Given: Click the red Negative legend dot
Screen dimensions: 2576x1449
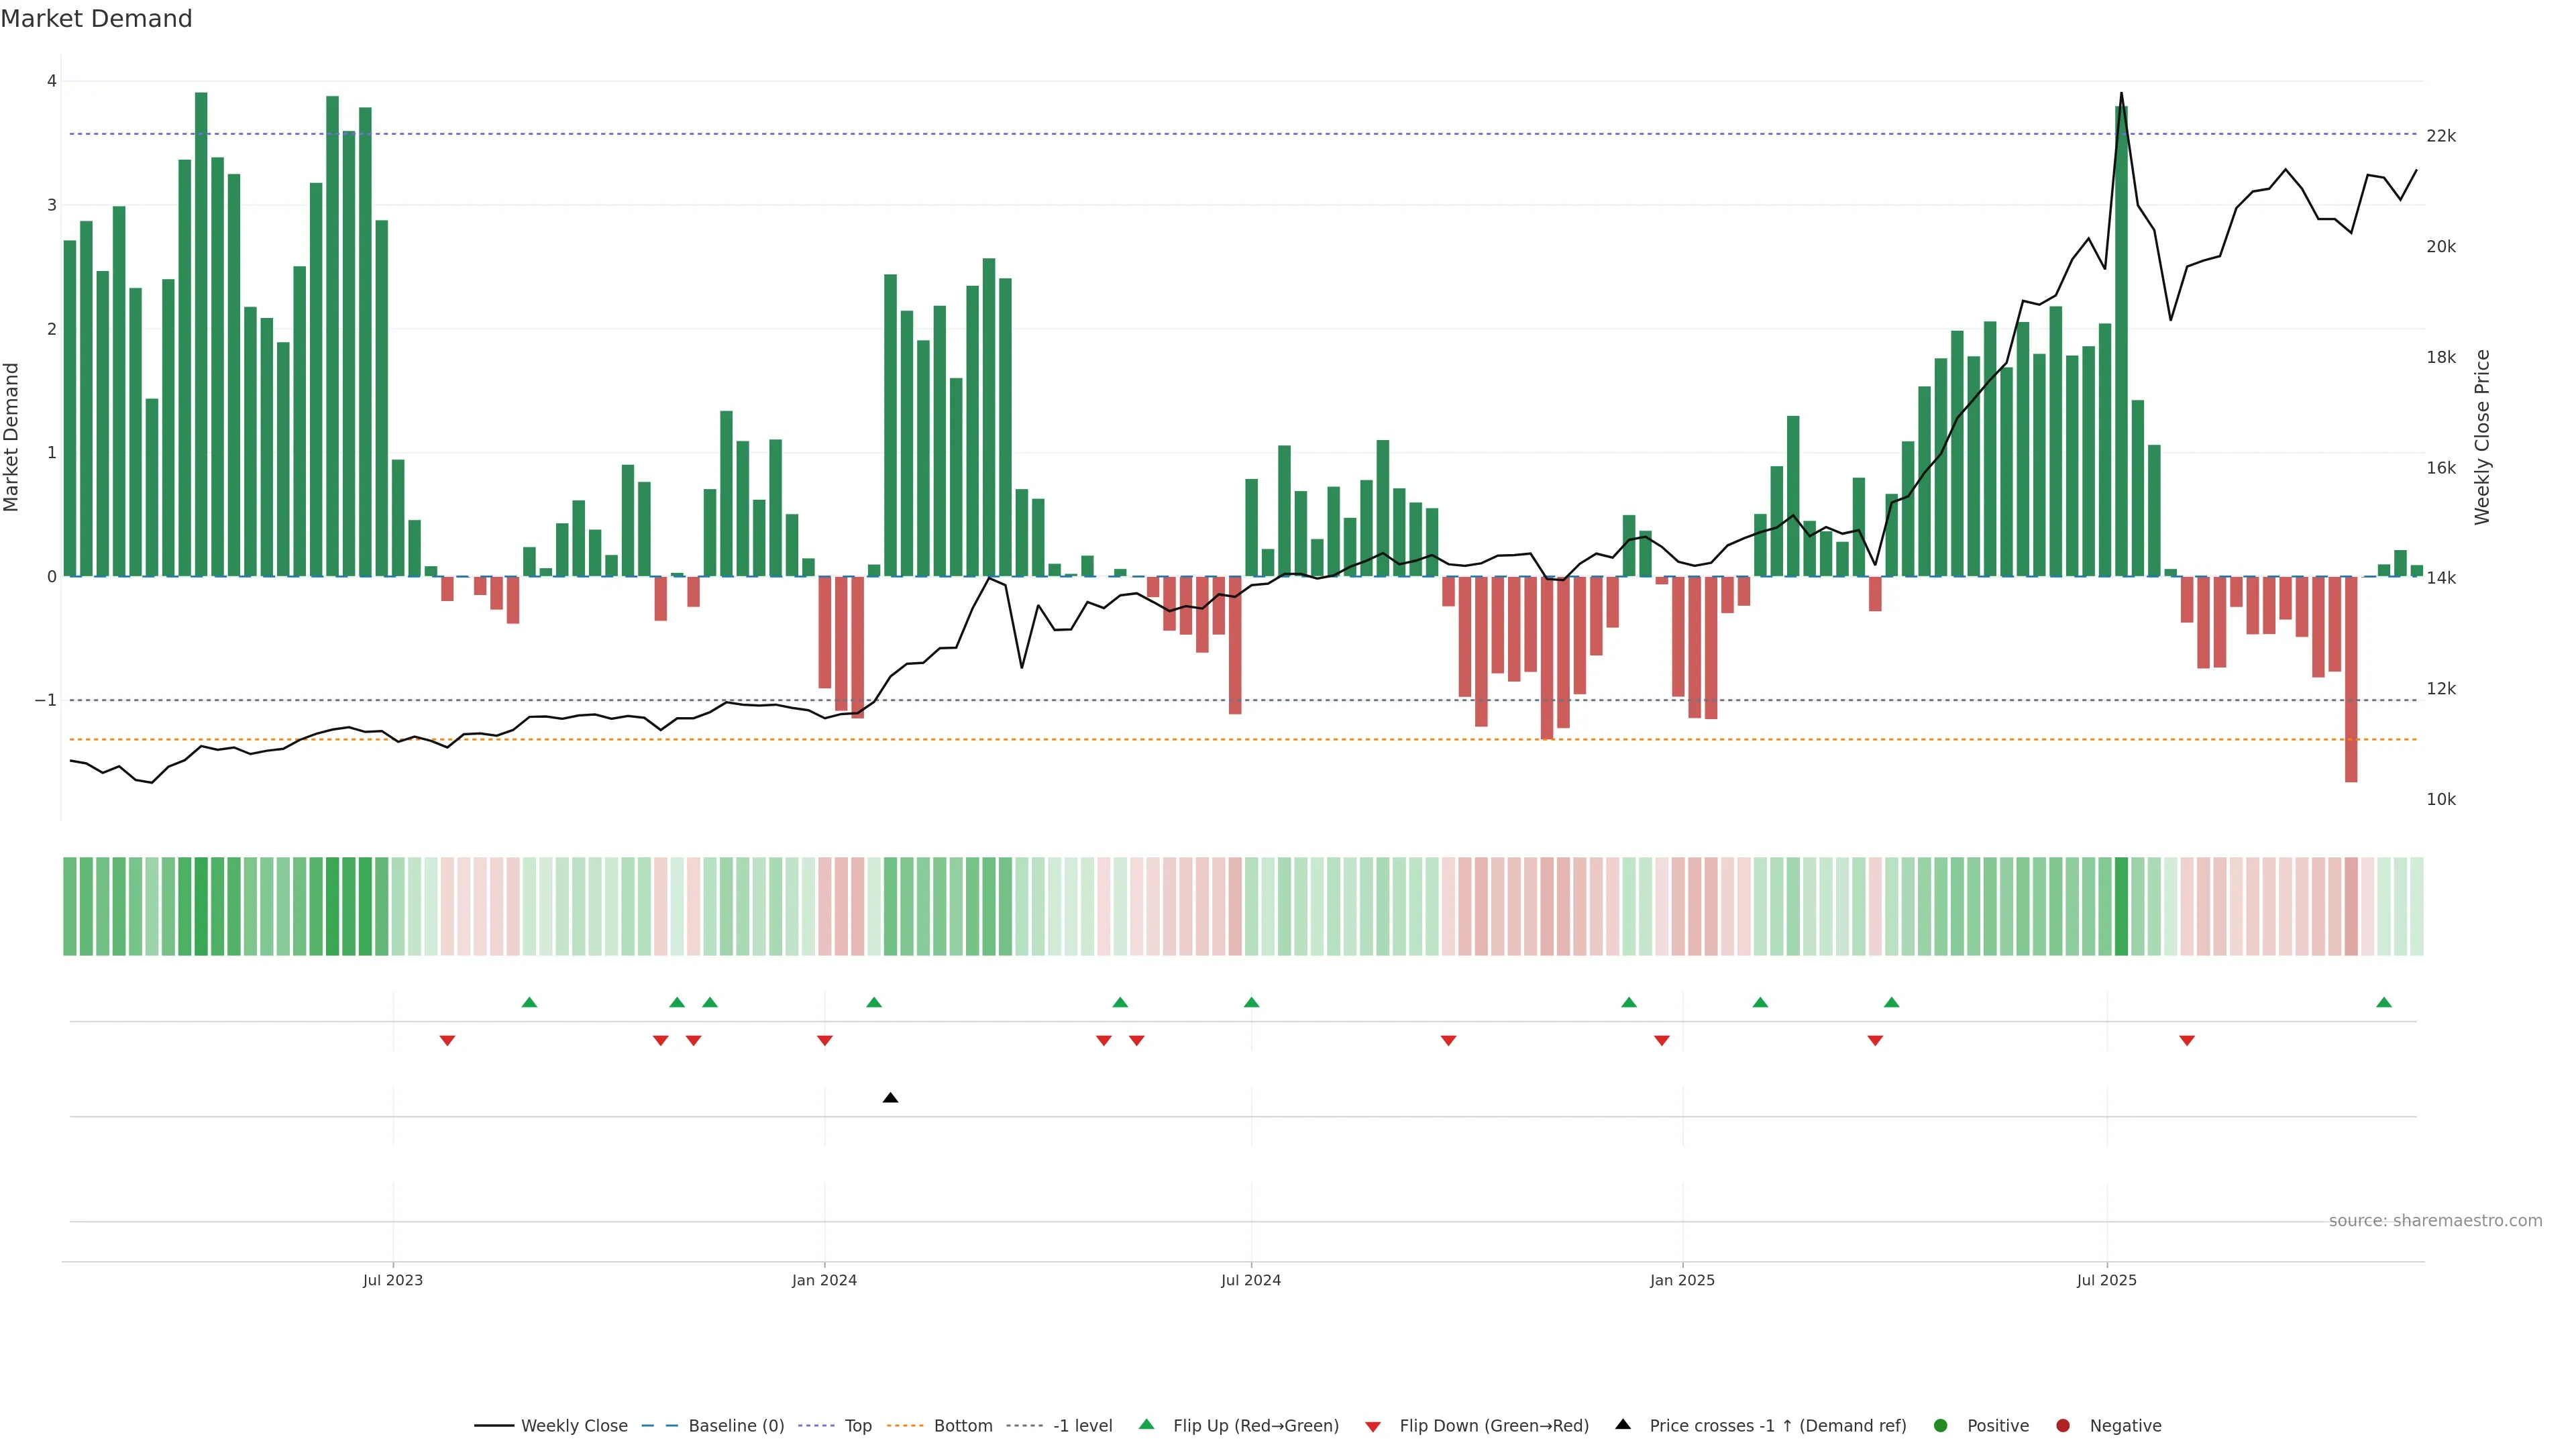Looking at the screenshot, I should click(2063, 1425).
